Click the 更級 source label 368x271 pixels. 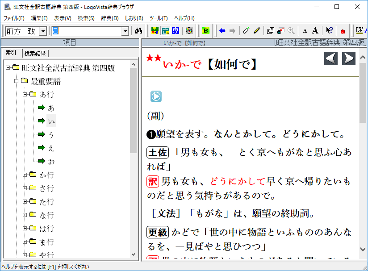(158, 233)
